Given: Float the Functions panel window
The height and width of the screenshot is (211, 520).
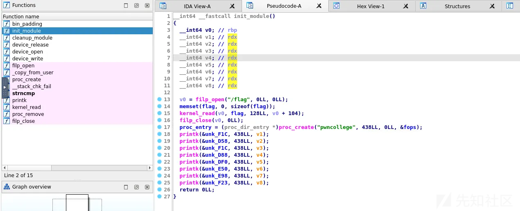Looking at the screenshot, I should (x=136, y=6).
